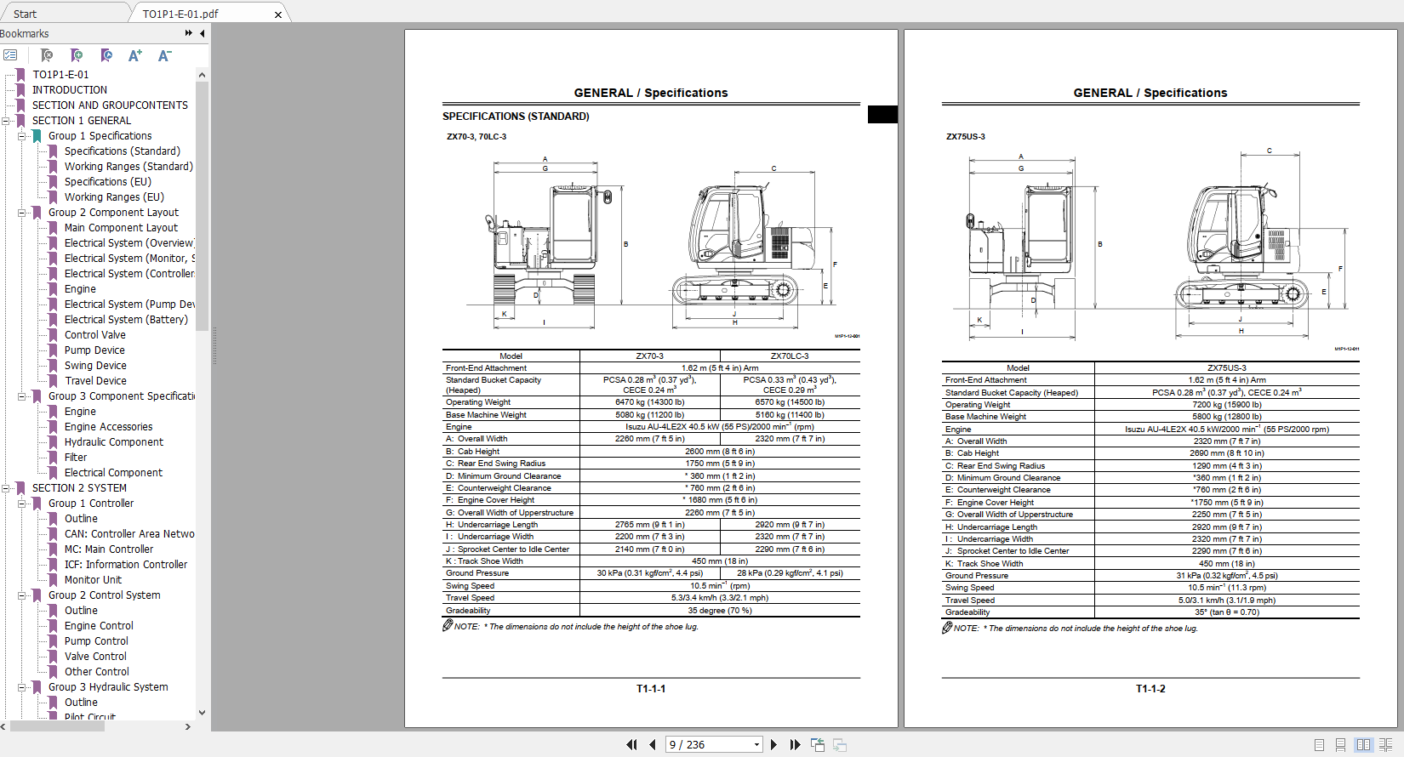Click the previous view icon
Screen dimensions: 1404x757
(x=818, y=745)
